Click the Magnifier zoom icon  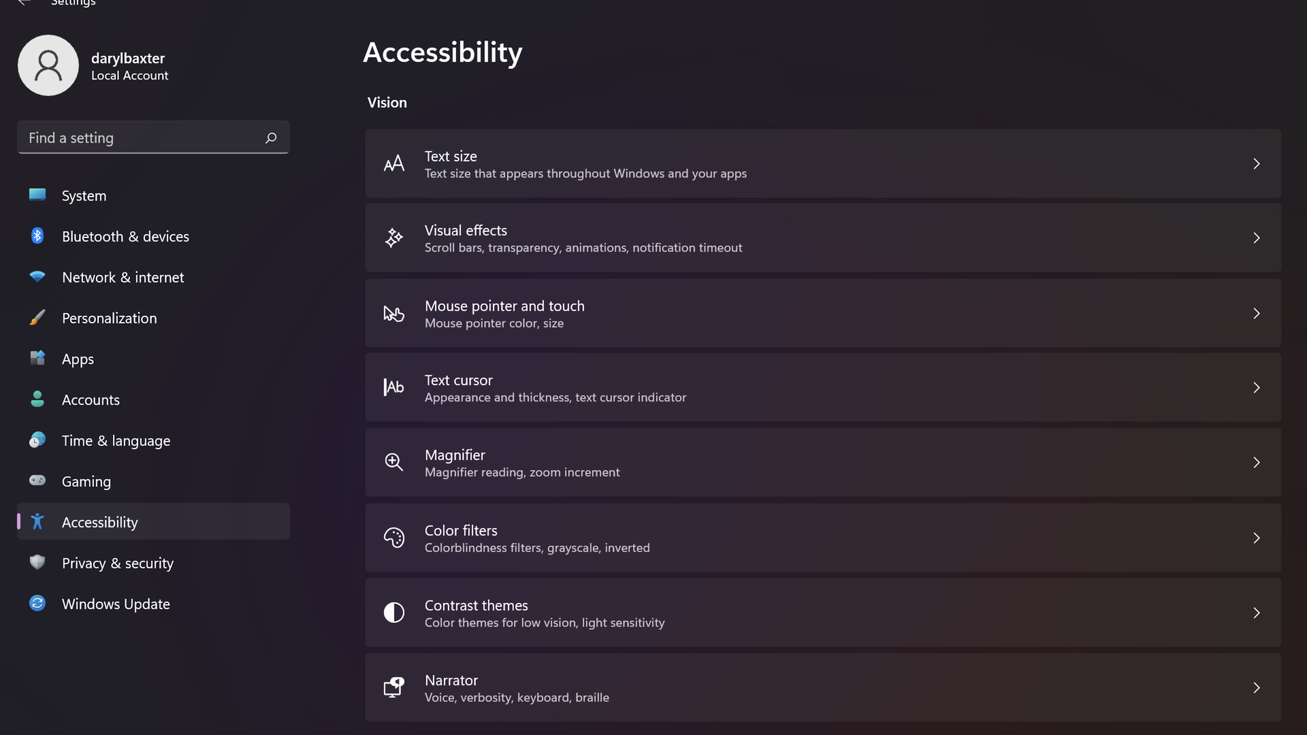pos(393,462)
